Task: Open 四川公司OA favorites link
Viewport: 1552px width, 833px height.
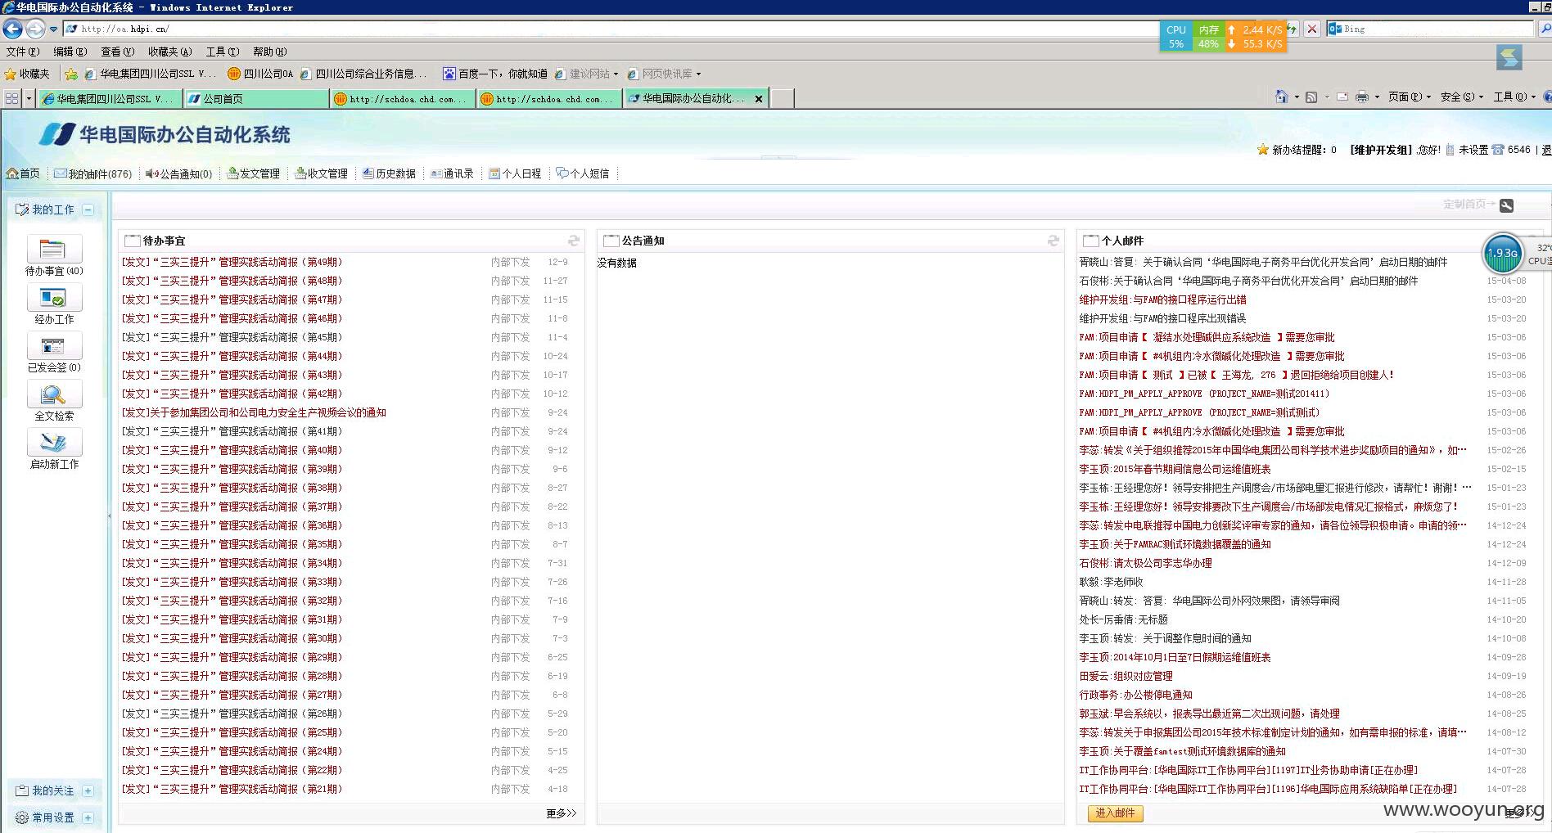Action: tap(260, 74)
